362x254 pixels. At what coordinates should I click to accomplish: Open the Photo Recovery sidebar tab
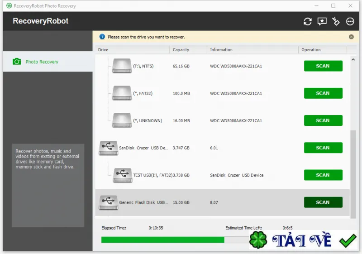click(x=48, y=62)
